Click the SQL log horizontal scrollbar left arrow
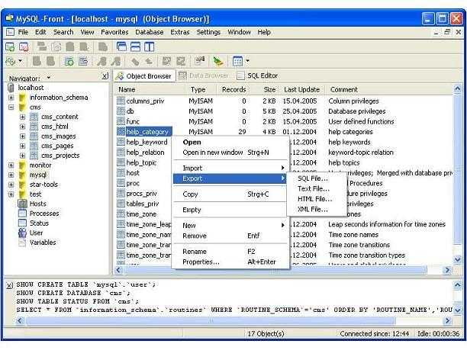Screen dimensions: 467x350 point(20,321)
